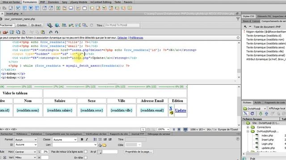This screenshot has height=160, width=286.
Task: Get files green down arrow
Action: click(x=261, y=114)
